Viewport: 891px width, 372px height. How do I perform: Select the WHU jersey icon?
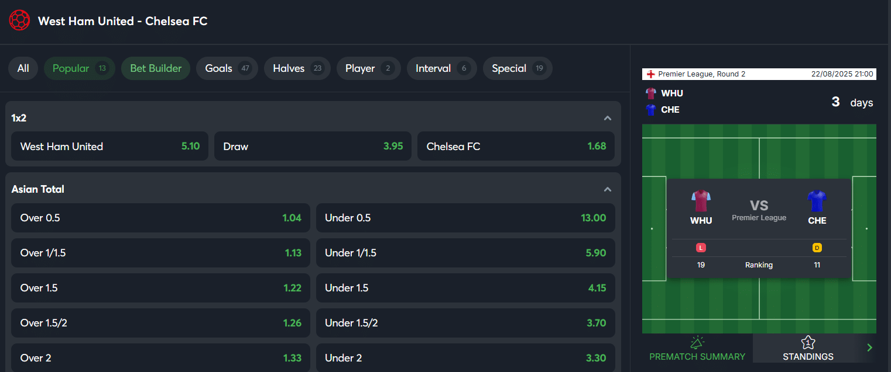(x=701, y=201)
